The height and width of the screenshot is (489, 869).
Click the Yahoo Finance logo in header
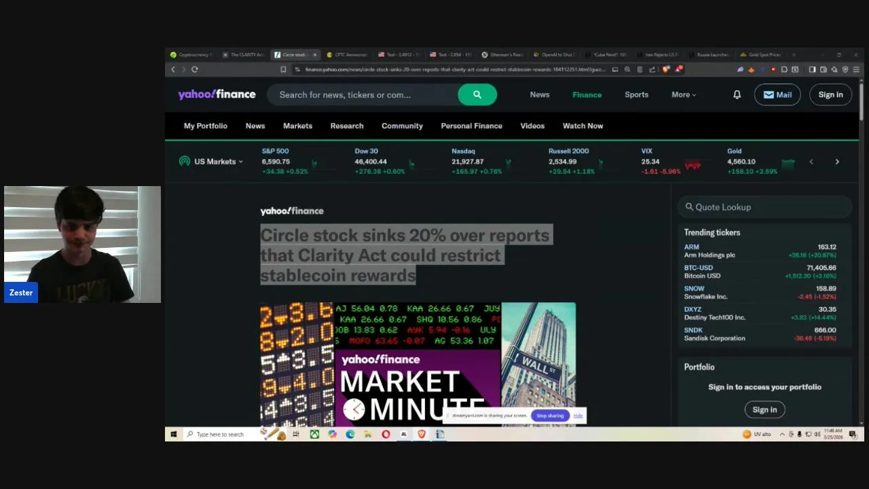point(217,94)
